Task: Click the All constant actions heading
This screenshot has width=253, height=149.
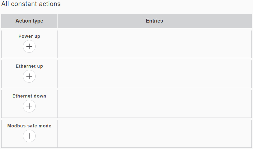Action: point(31,4)
